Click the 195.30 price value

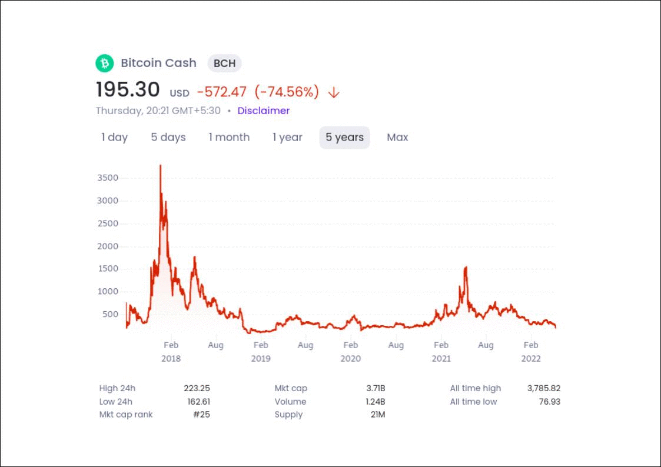tap(128, 89)
